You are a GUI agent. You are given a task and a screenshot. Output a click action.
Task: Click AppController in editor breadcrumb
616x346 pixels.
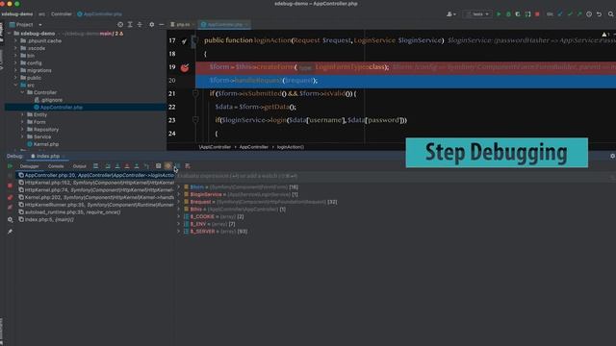coord(254,147)
